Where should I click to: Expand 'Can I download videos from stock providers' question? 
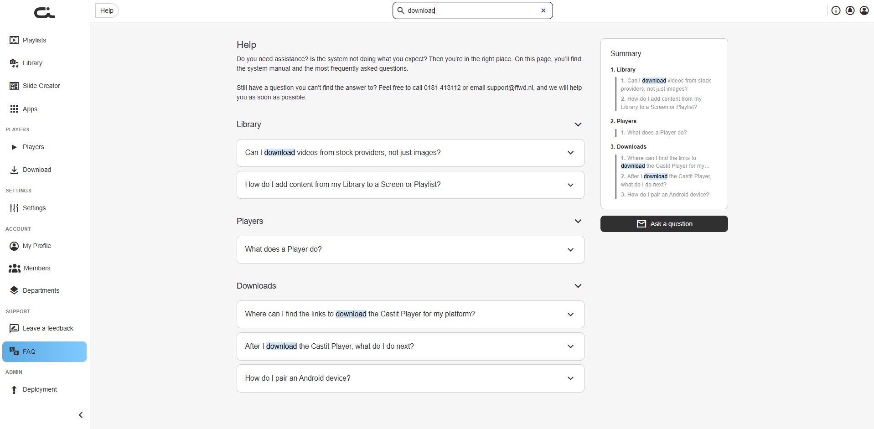(x=410, y=153)
